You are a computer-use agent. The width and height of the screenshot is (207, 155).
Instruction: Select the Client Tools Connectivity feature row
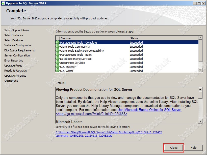point(127,47)
